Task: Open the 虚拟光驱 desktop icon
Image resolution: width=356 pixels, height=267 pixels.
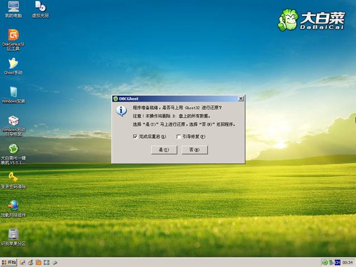Action: [x=40, y=7]
